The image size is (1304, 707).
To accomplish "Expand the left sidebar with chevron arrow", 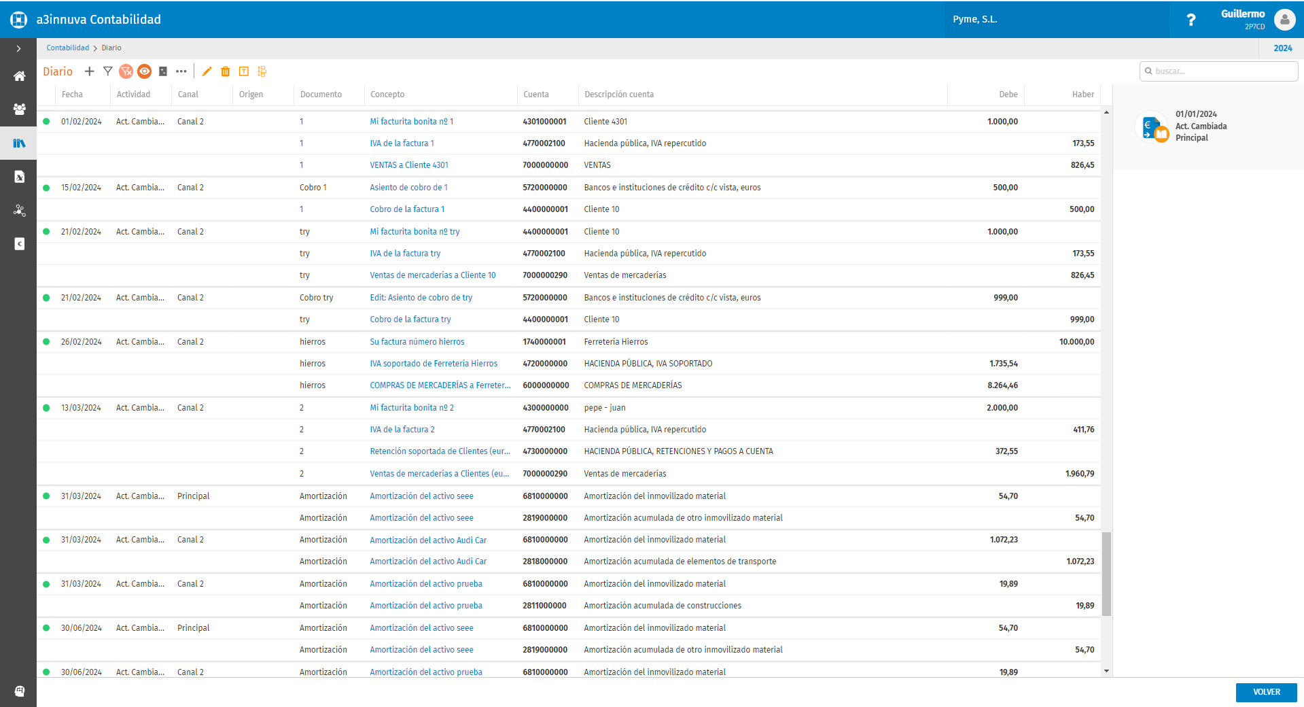I will (18, 49).
